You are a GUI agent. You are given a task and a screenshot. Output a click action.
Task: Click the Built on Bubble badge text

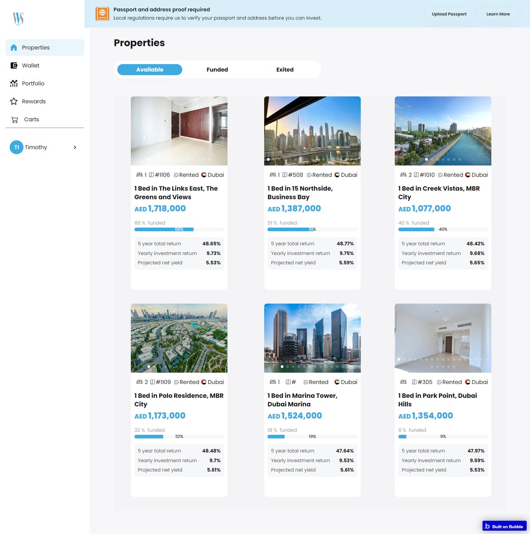click(x=507, y=526)
